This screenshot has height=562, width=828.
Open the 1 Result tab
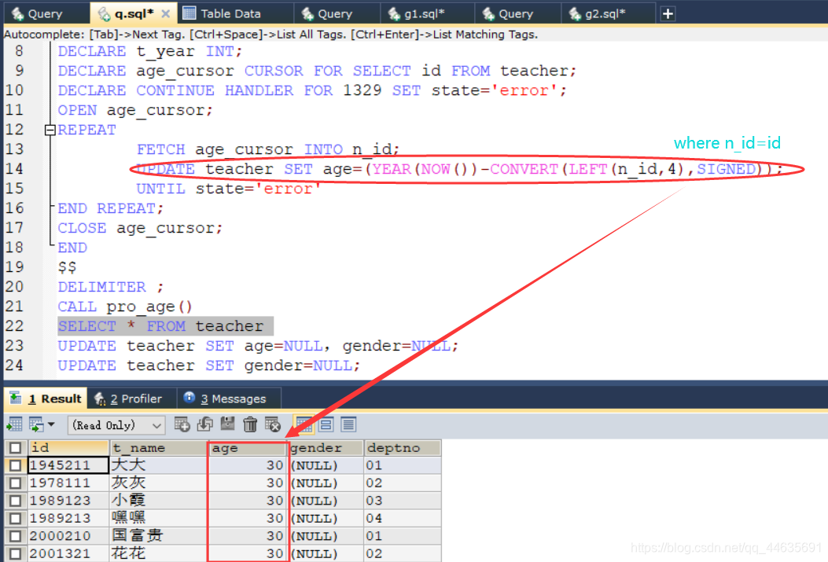coord(46,399)
